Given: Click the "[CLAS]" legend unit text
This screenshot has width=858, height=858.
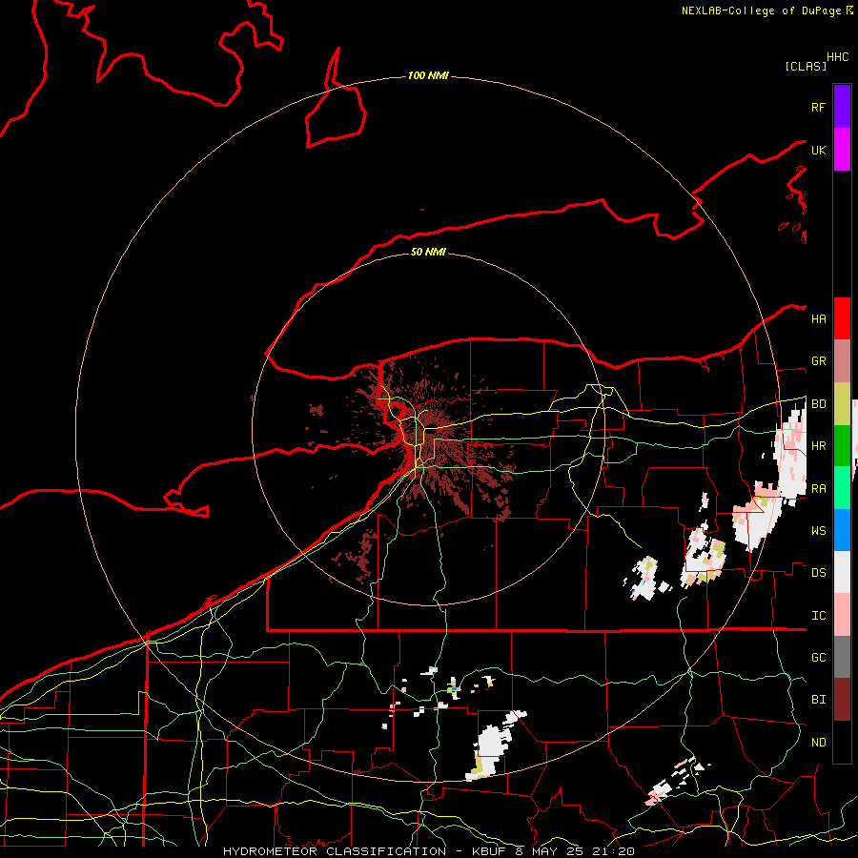Looking at the screenshot, I should click(806, 66).
